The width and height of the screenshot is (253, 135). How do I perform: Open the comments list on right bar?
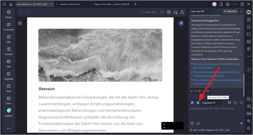[x=249, y=34]
